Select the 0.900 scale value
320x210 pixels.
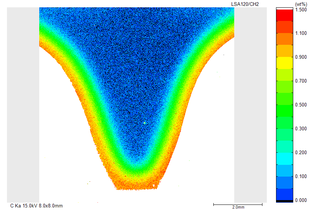coord(301,57)
